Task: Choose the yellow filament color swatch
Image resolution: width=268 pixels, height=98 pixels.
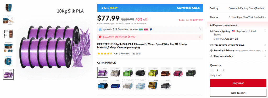Action: coord(153,72)
